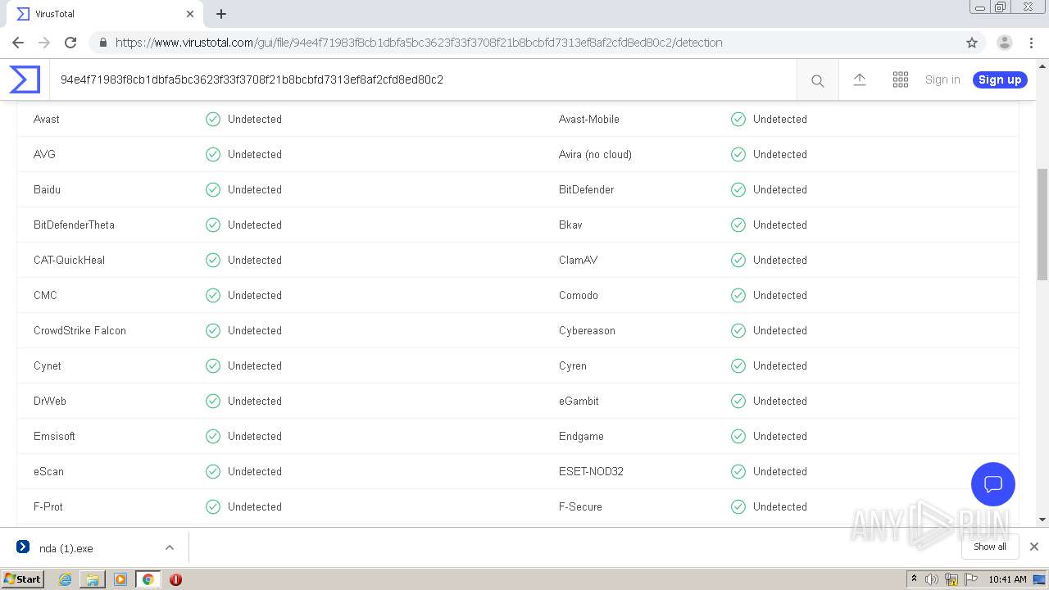Click the browser forward arrow
The width and height of the screenshot is (1049, 590).
click(44, 43)
